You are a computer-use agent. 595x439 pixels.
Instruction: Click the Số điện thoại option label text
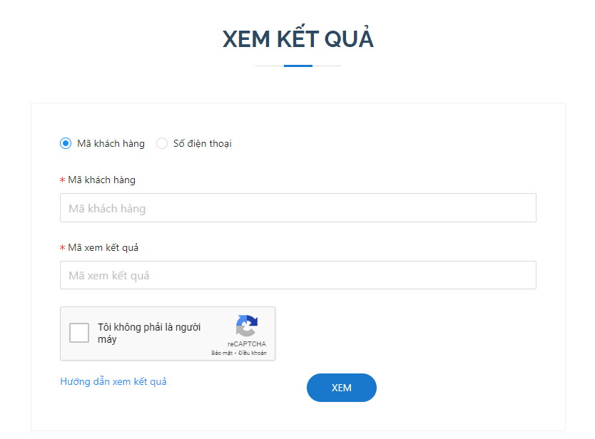(x=203, y=143)
